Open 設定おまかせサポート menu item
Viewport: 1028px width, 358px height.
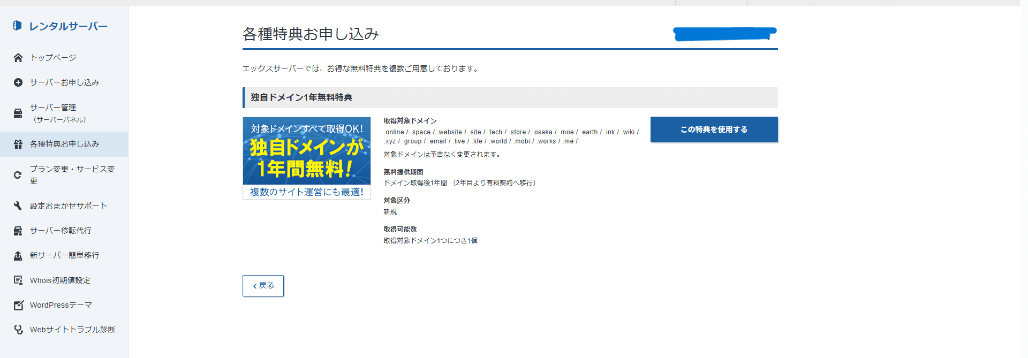[x=64, y=206]
